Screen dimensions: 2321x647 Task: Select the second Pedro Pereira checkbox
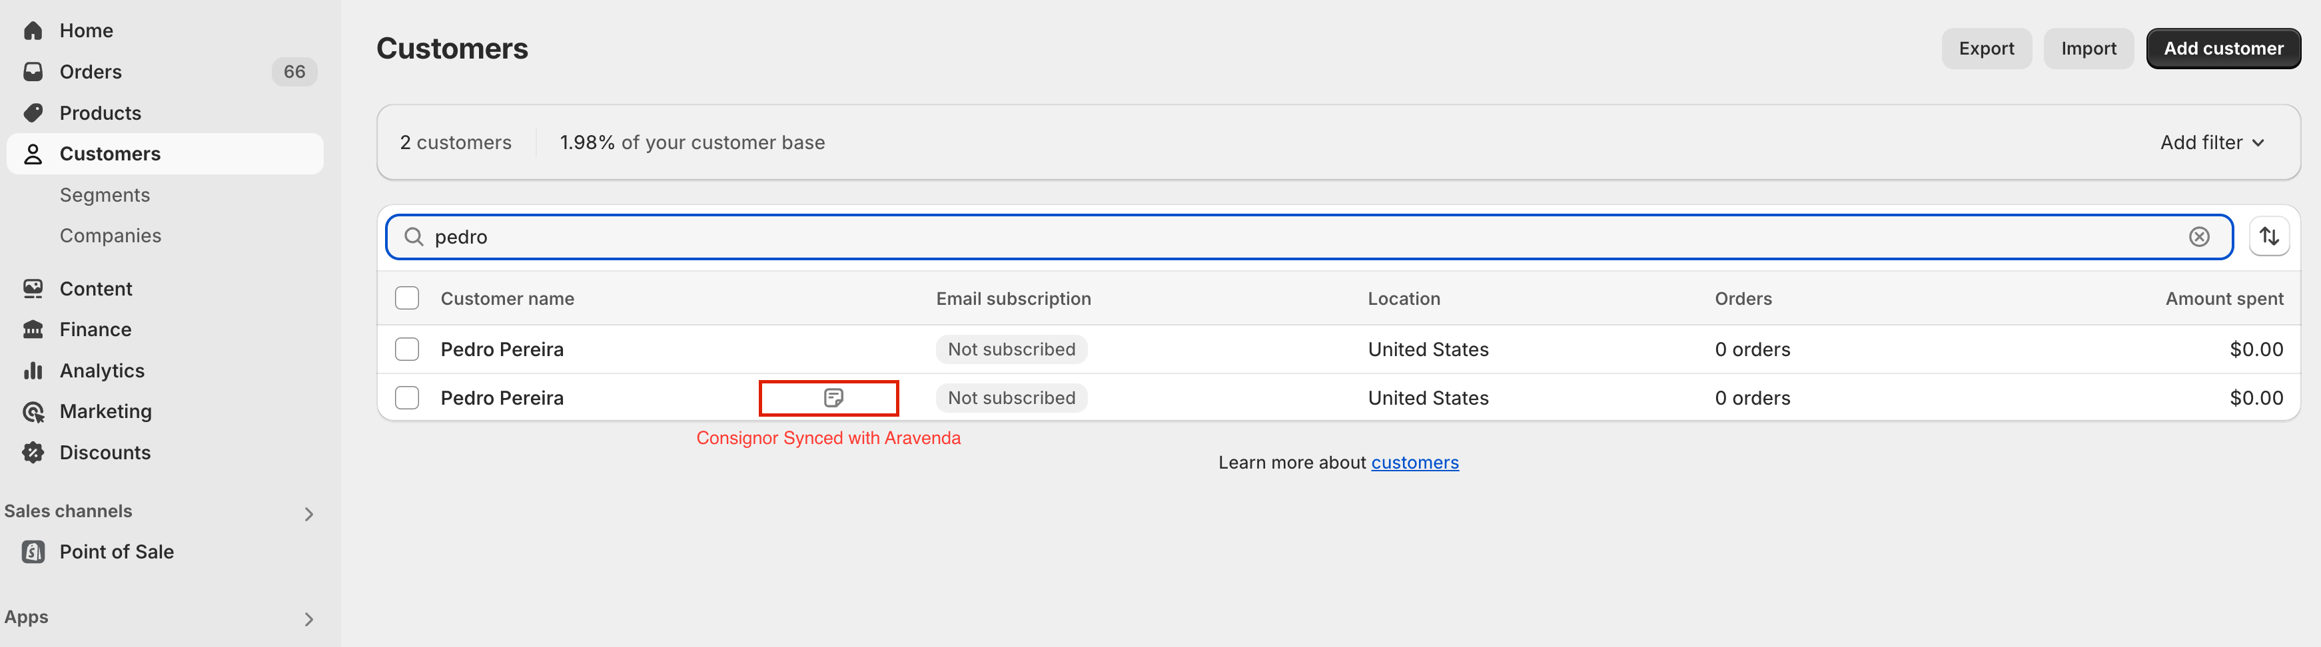point(407,398)
